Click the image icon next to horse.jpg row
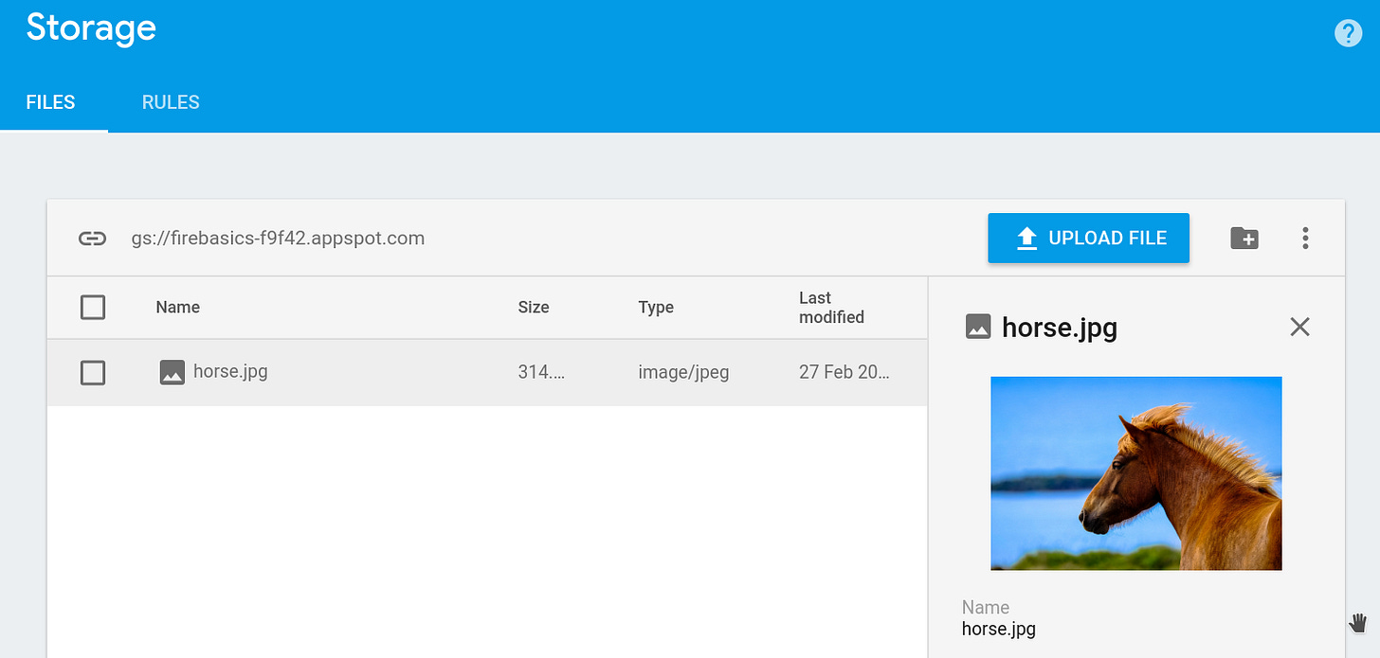The height and width of the screenshot is (658, 1380). (x=172, y=372)
